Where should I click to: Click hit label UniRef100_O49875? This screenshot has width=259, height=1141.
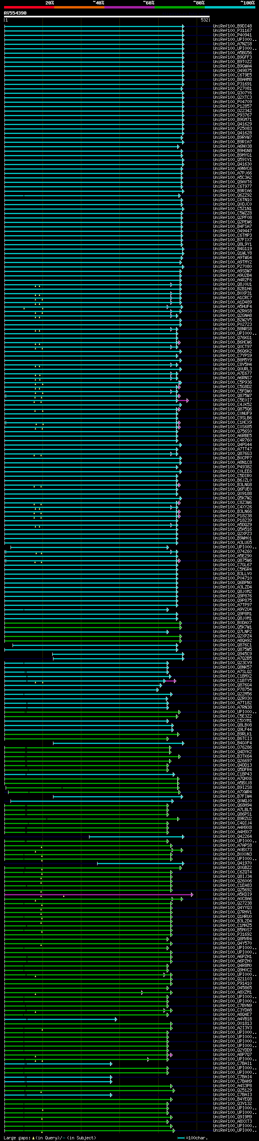click(232, 70)
